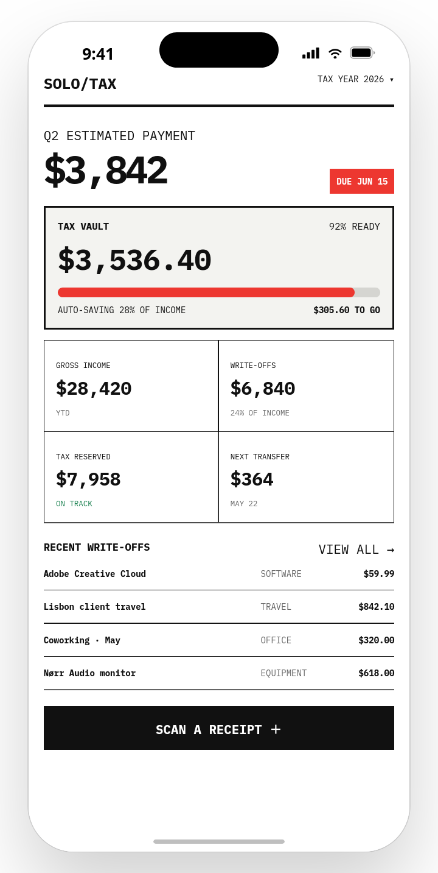Tap the Wi-Fi status icon

pos(335,53)
